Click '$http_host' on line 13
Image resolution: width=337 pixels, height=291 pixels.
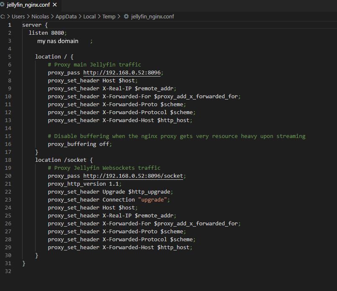[x=173, y=120]
